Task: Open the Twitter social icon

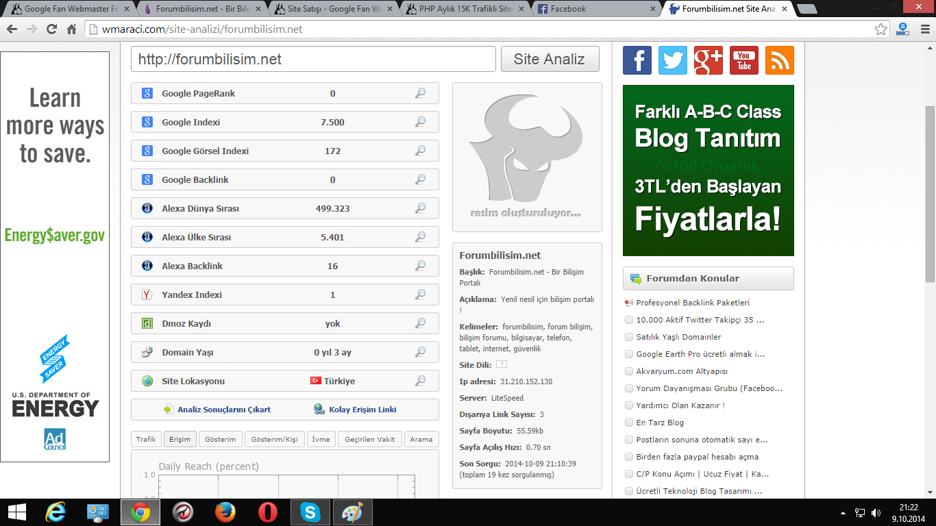Action: (673, 60)
